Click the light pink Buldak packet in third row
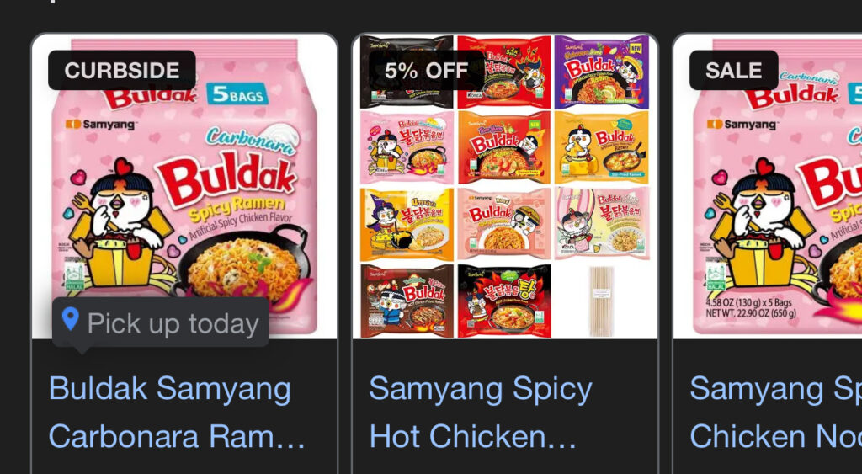This screenshot has height=474, width=862. tap(504, 223)
